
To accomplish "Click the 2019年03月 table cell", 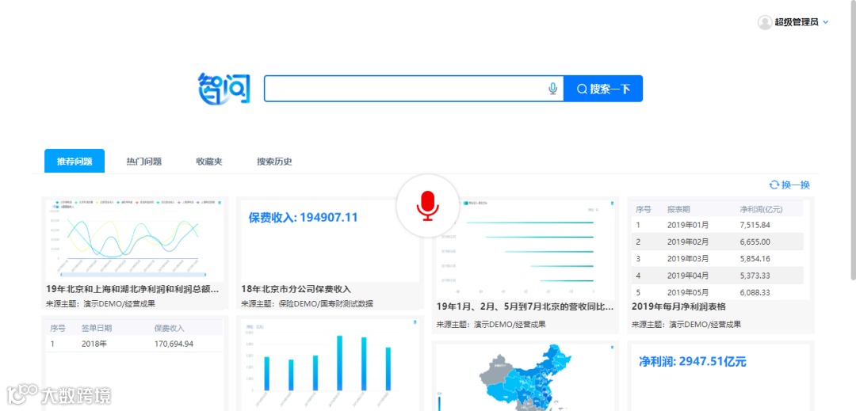I will [688, 258].
